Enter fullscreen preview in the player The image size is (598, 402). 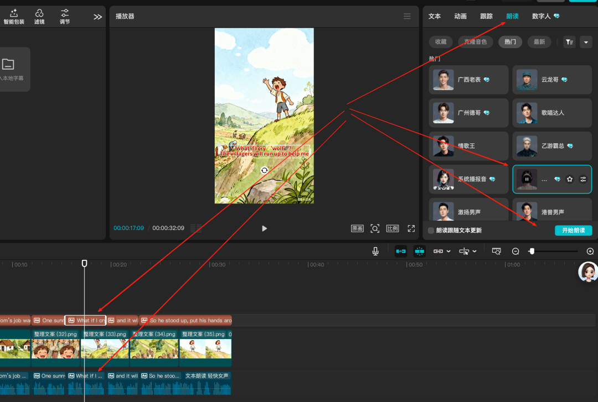[x=411, y=228]
